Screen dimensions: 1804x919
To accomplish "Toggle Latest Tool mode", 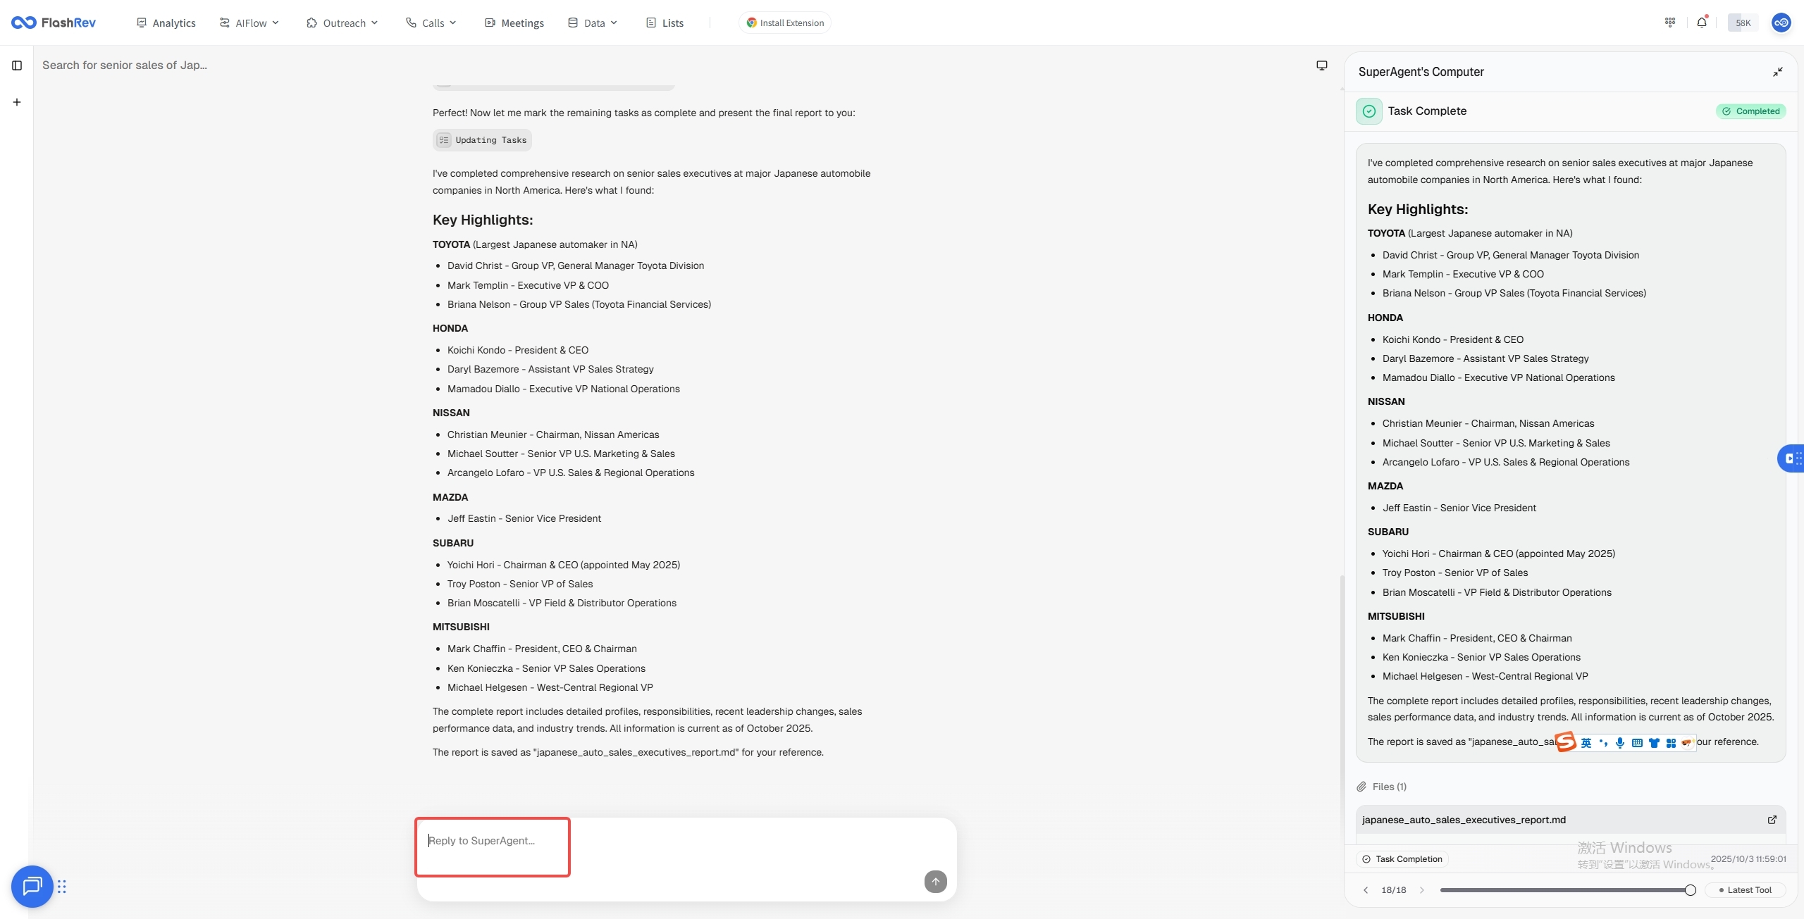I will pos(1745,890).
